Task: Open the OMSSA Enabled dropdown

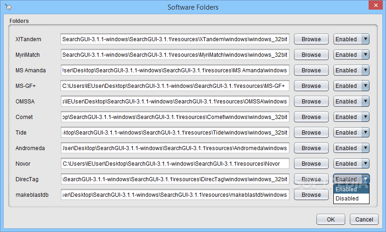Action: [x=351, y=102]
